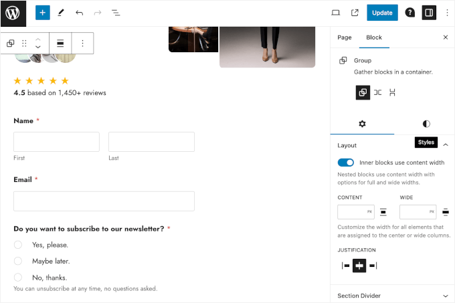Viewport: 455px width, 303px height.
Task: Select the 'No, thanks.' radio button
Action: (x=18, y=277)
